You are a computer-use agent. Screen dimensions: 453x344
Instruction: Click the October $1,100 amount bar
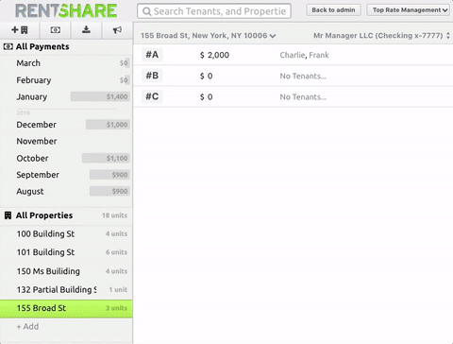(106, 158)
